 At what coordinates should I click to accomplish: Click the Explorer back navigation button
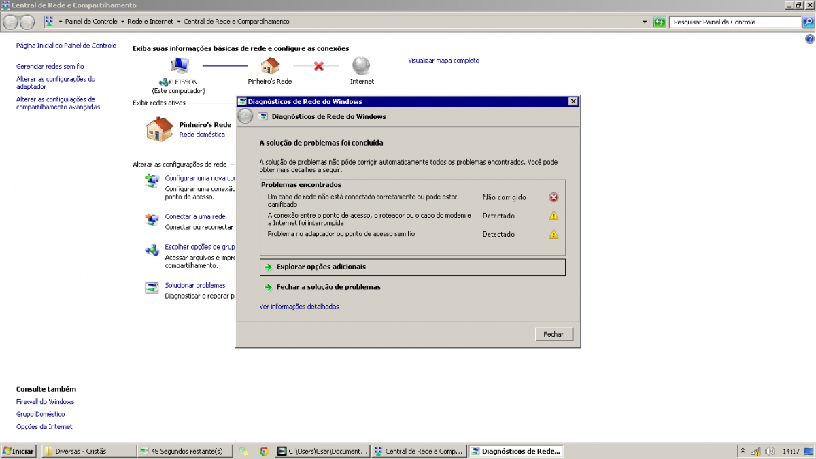10,22
